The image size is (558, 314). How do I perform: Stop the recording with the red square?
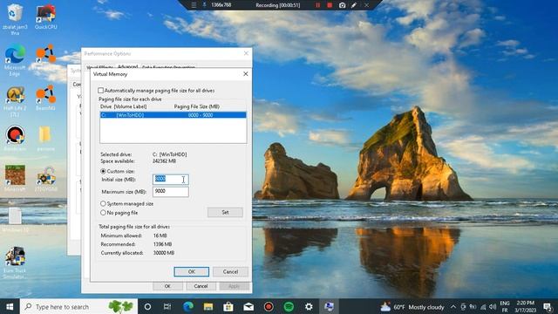click(x=330, y=5)
